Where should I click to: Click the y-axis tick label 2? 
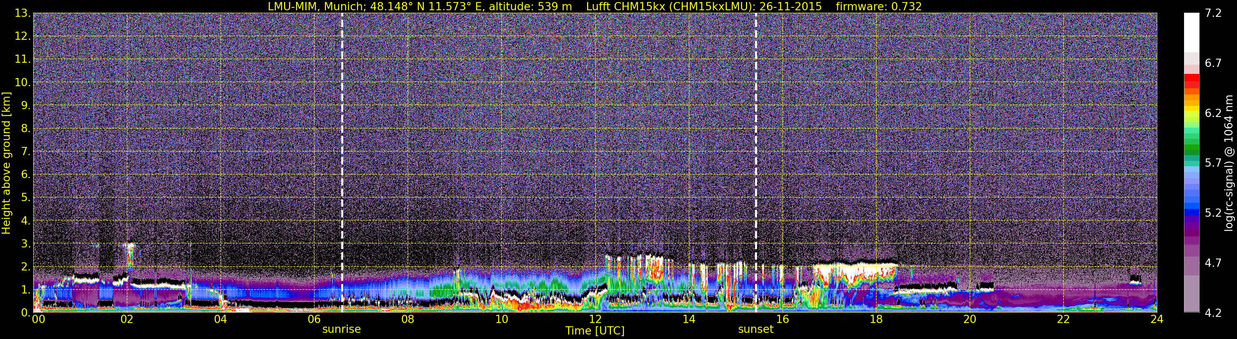click(26, 267)
